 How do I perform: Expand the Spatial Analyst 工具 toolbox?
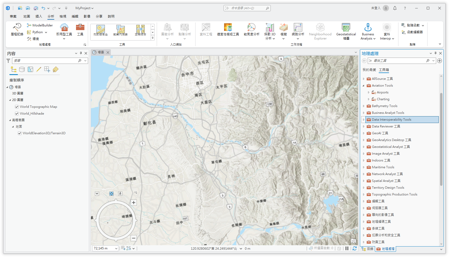tap(364, 181)
